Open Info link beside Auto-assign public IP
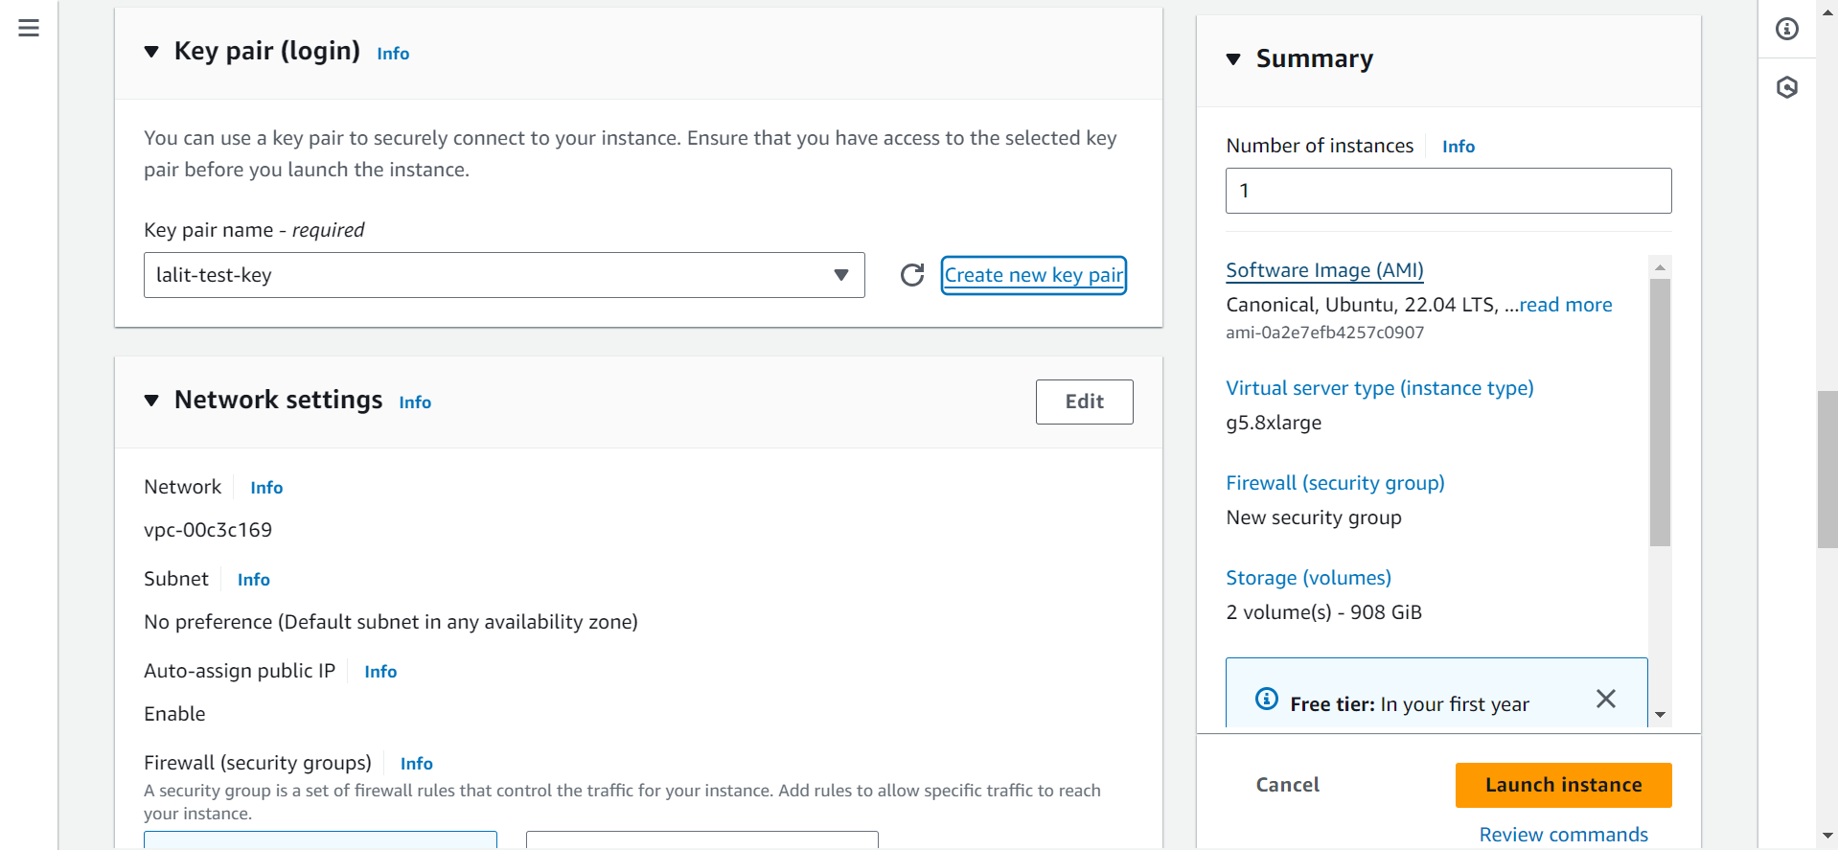The height and width of the screenshot is (850, 1838). tap(380, 672)
